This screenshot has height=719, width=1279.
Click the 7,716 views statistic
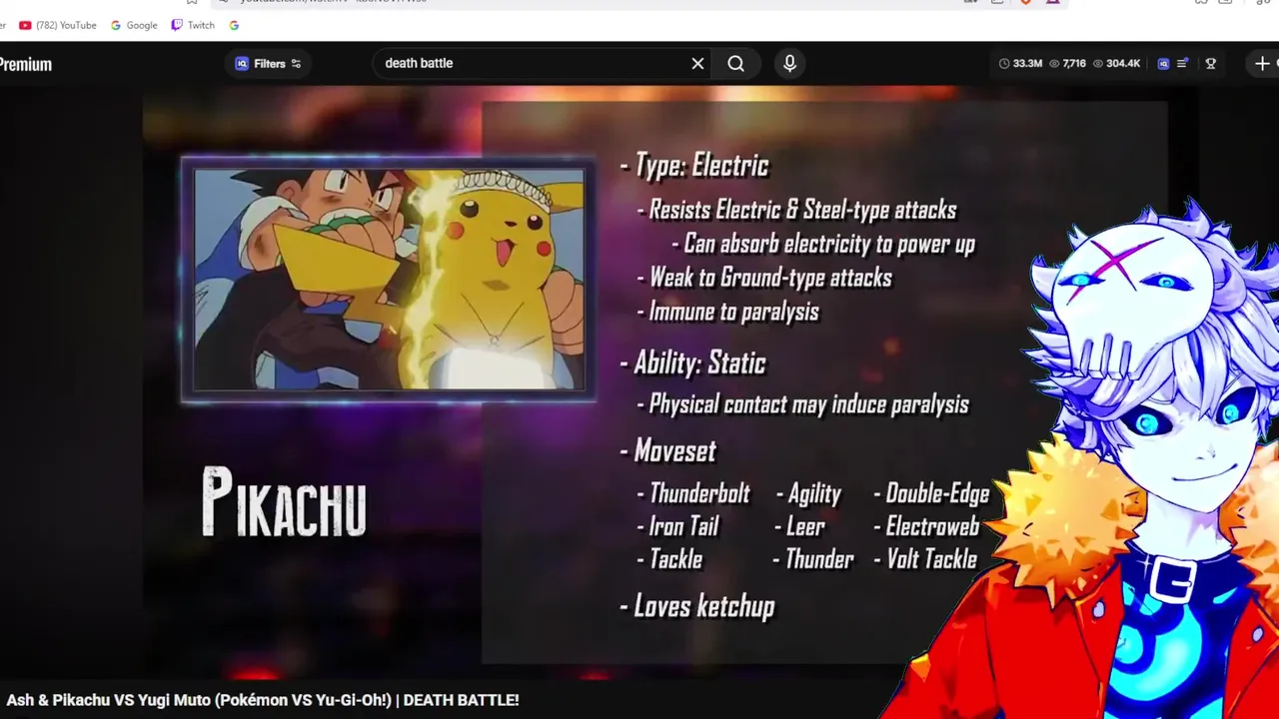point(1067,64)
